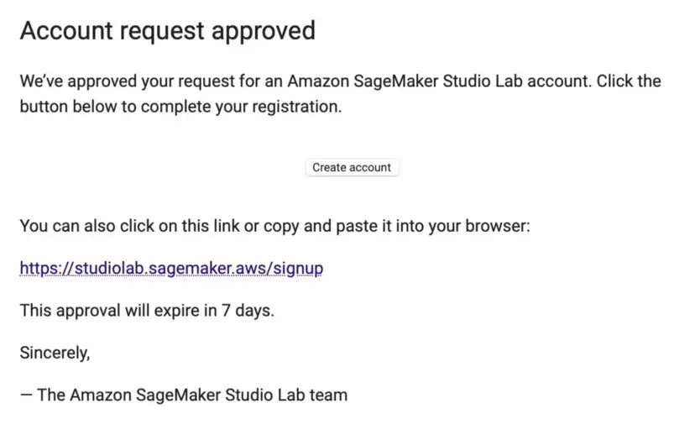This screenshot has height=445, width=695.
Task: Click the word "Account" in the heading
Action: pos(66,31)
